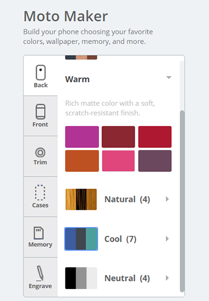The width and height of the screenshot is (209, 301).
Task: Open the Memory card icon section
Action: (39, 233)
